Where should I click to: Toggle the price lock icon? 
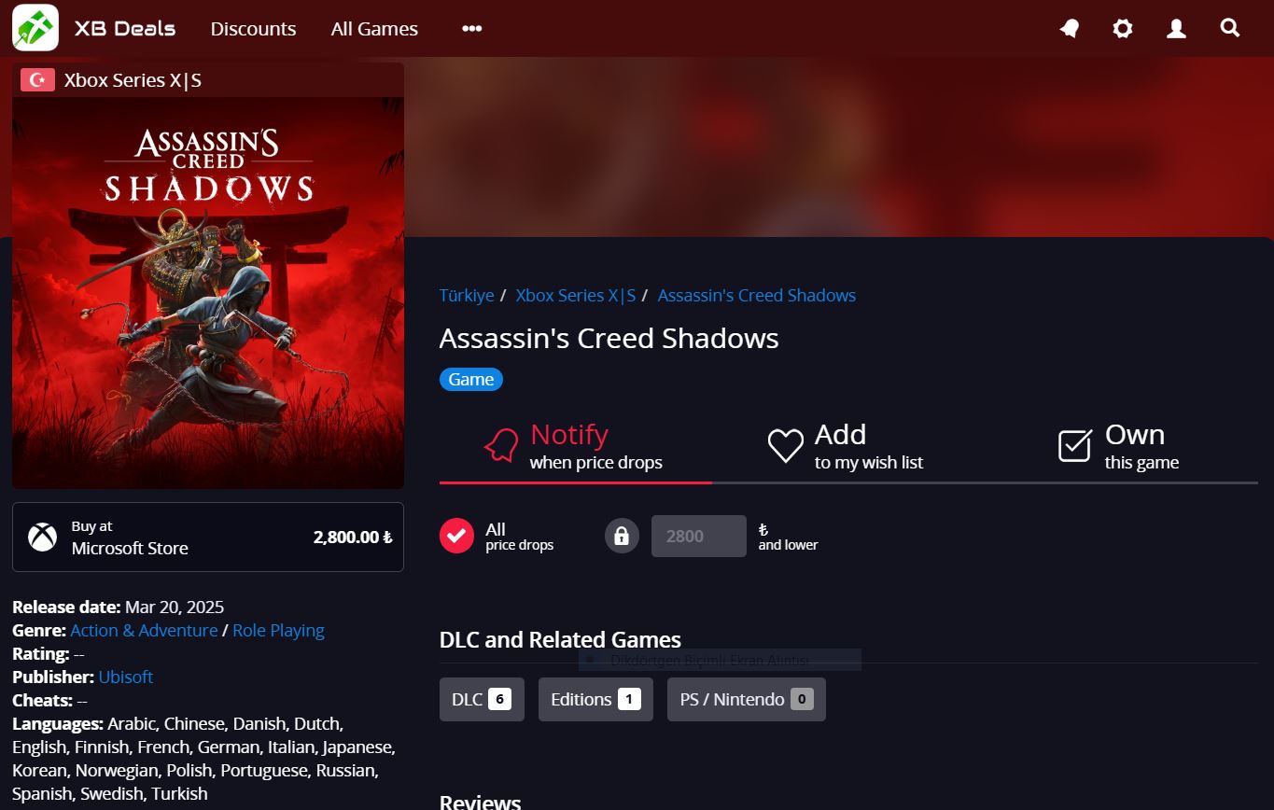(622, 536)
